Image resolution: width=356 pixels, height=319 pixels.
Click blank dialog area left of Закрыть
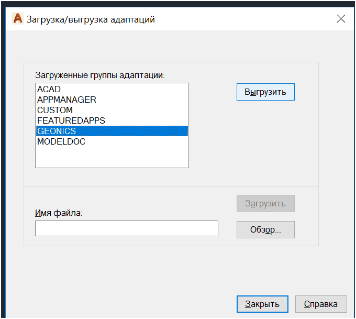tap(131, 304)
